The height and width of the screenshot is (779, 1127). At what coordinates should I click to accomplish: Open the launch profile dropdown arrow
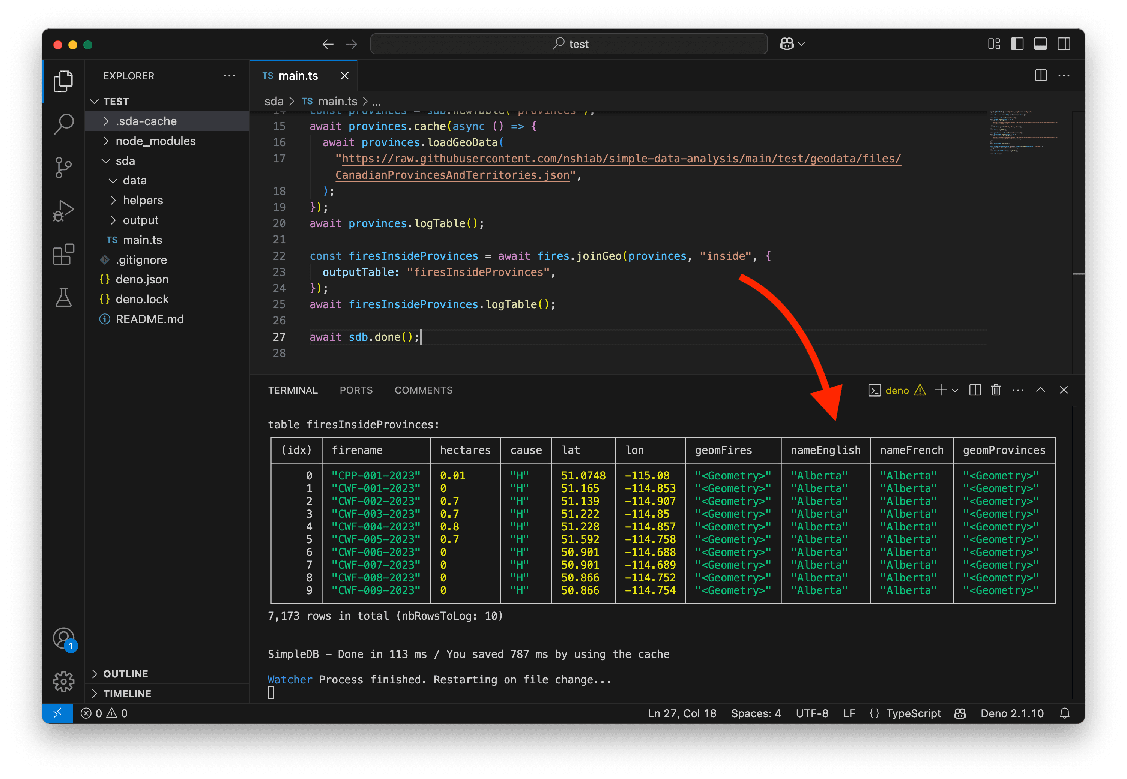coord(955,391)
